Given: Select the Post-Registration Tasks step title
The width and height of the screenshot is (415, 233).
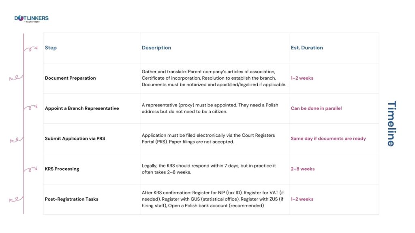Looking at the screenshot, I should [x=72, y=199].
